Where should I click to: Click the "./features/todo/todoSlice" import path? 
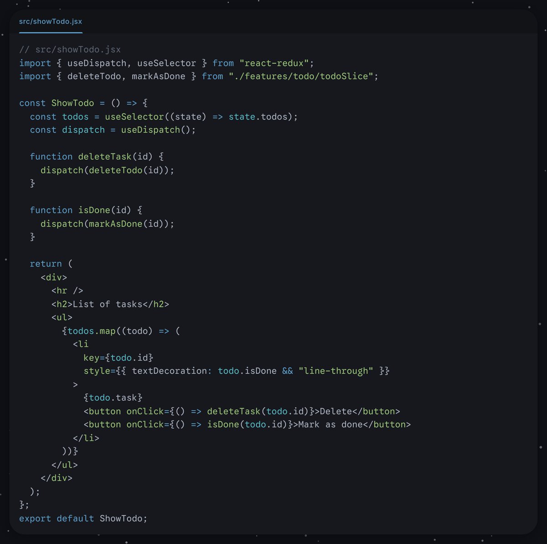301,76
